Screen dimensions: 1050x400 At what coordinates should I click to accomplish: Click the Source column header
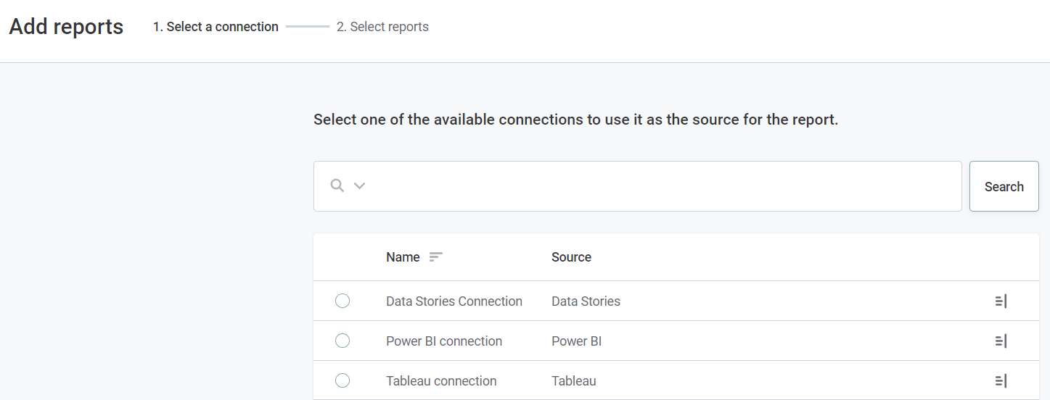click(x=571, y=257)
